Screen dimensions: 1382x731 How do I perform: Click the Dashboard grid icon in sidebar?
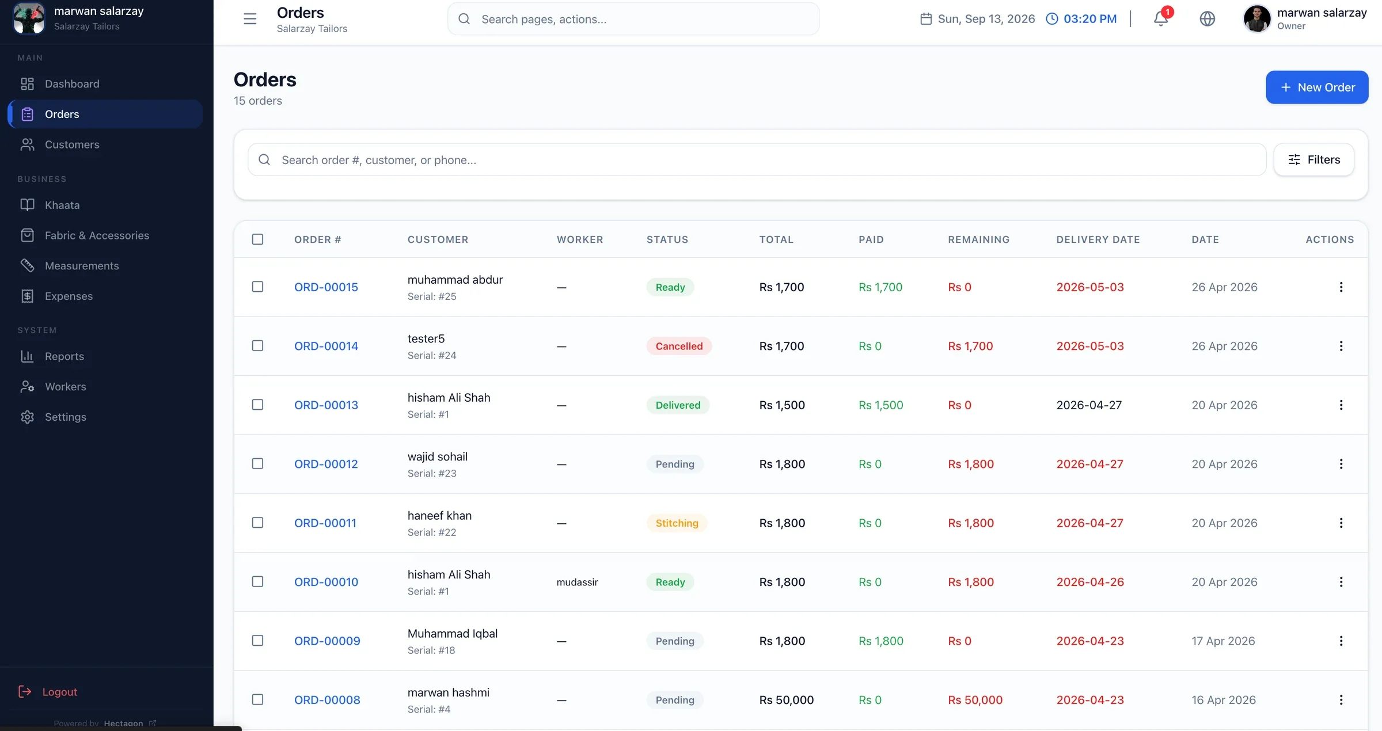(27, 84)
